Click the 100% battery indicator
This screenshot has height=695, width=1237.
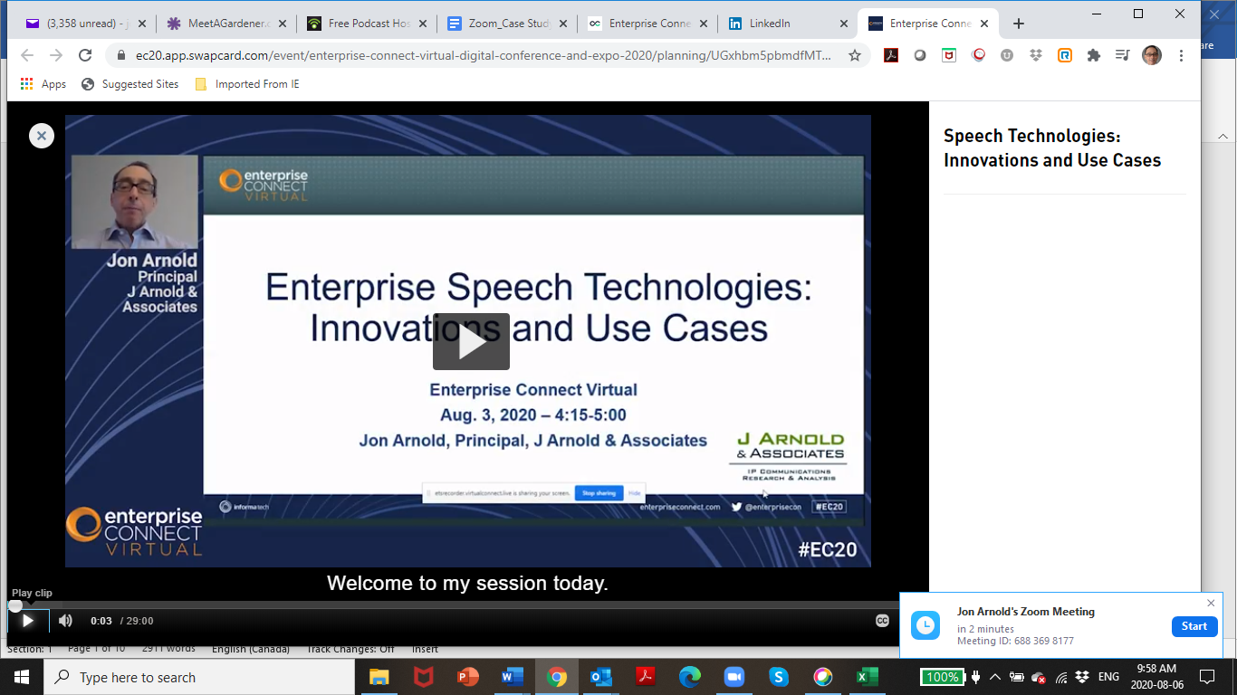point(942,677)
